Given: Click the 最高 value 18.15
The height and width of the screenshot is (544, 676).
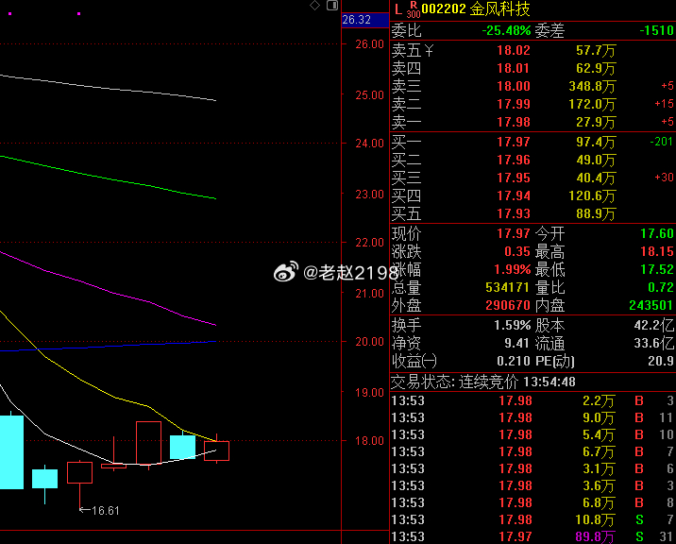Looking at the screenshot, I should tap(656, 251).
